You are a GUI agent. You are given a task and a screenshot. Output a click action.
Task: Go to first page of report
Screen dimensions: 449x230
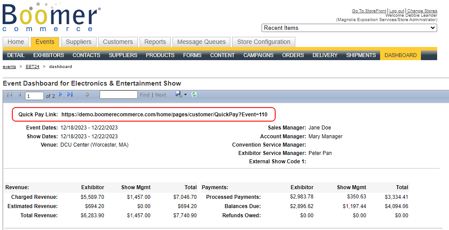pos(9,95)
